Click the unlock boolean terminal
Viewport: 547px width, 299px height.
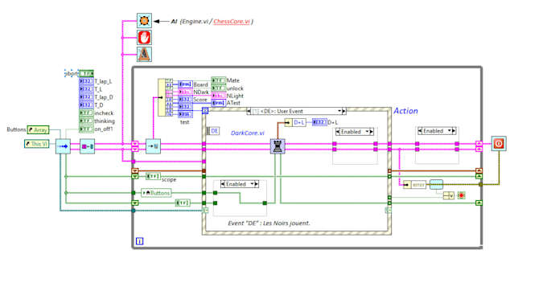[218, 88]
